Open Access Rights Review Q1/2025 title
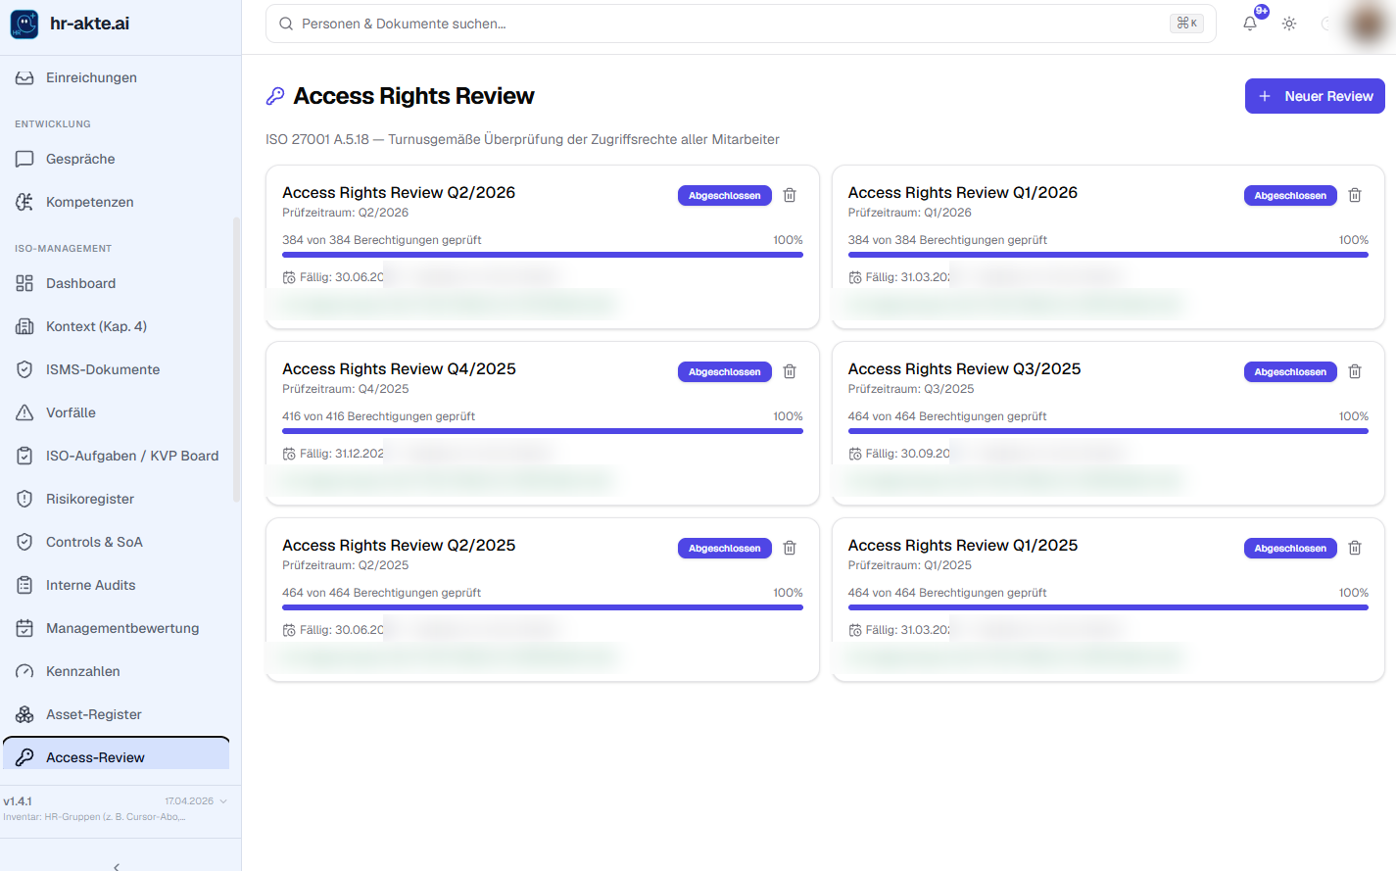The image size is (1396, 871). coord(963,546)
